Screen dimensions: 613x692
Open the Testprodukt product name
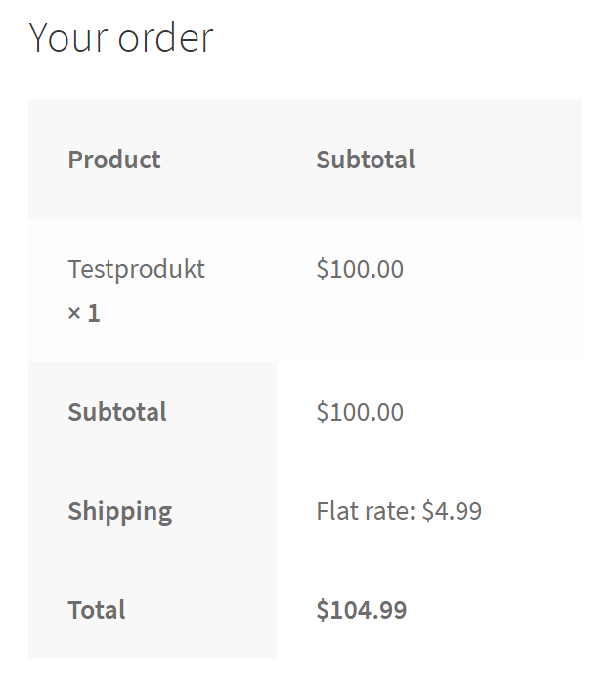(x=136, y=269)
